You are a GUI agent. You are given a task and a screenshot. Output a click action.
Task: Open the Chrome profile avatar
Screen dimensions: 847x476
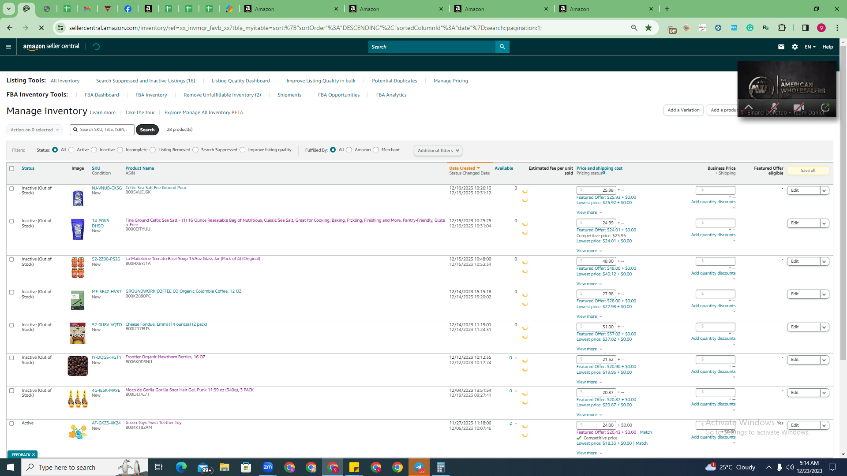coord(821,28)
